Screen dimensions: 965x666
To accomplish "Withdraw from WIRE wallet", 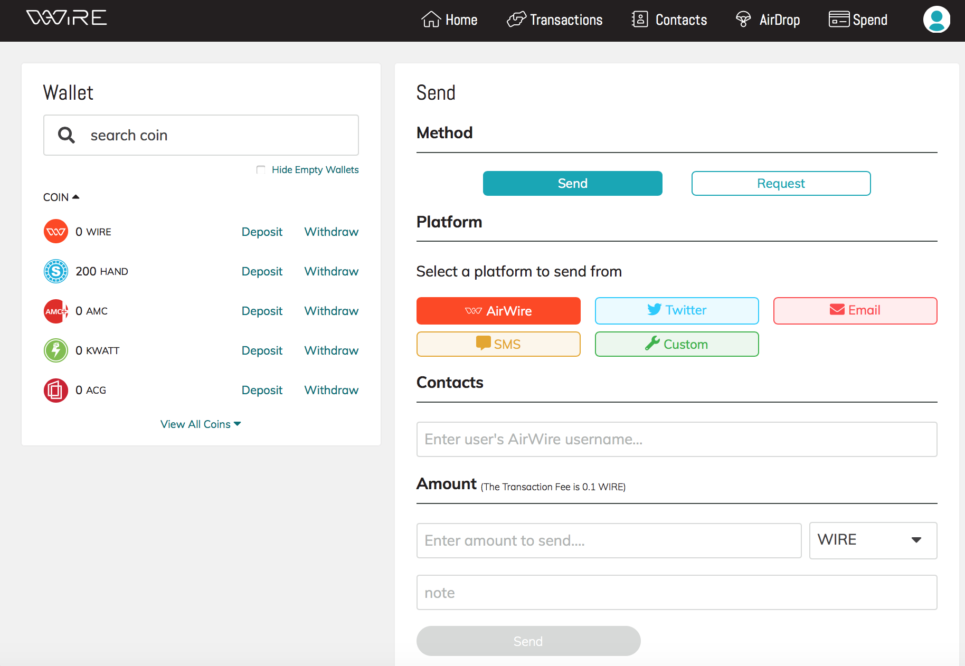I will click(332, 232).
